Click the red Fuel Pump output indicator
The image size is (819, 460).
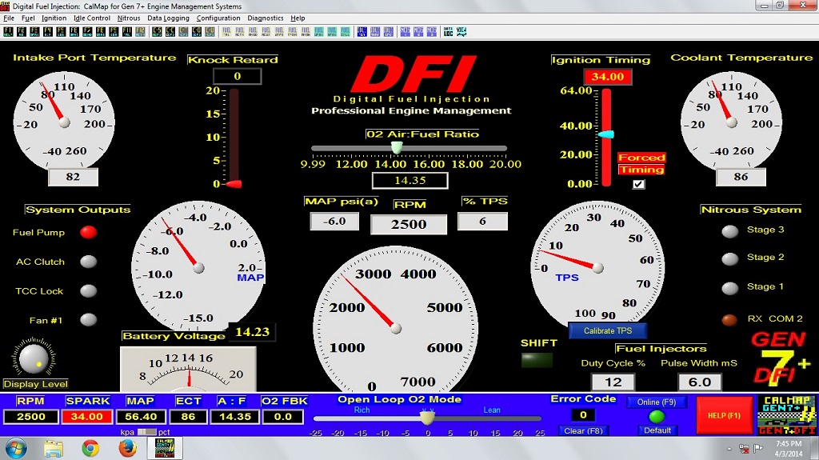point(88,232)
